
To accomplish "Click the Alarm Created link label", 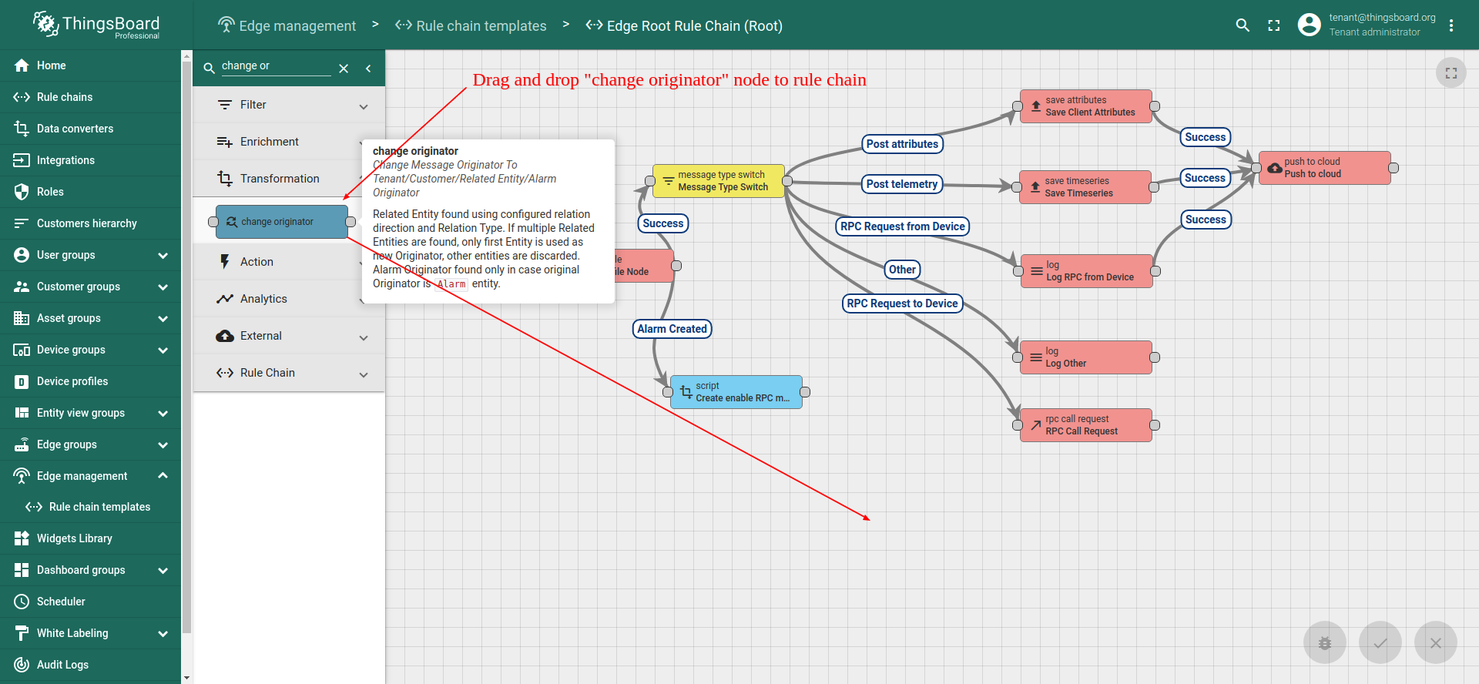I will 672,329.
